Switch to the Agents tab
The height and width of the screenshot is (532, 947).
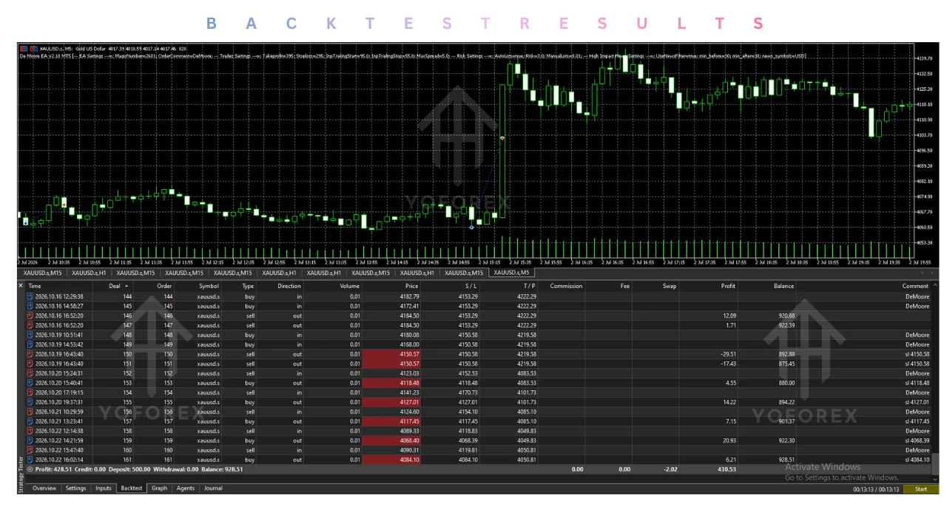186,488
